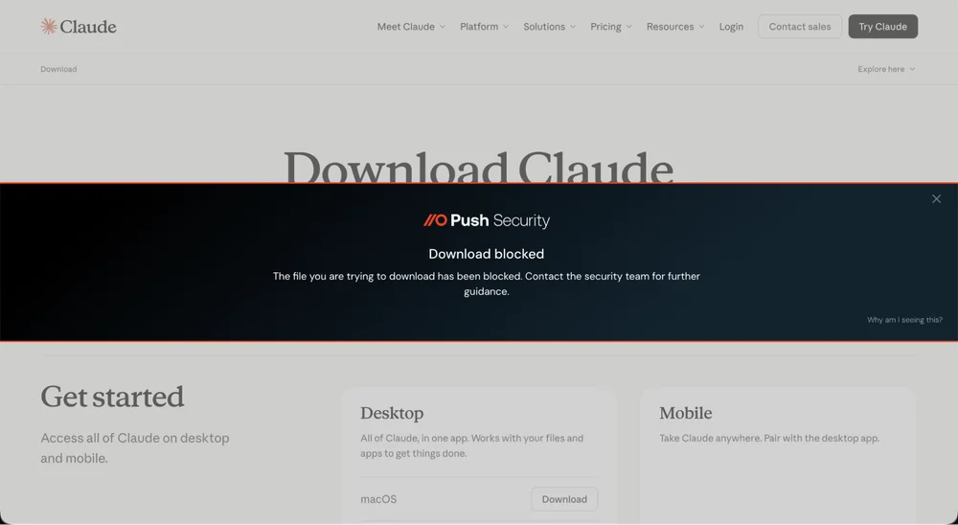Click the 'macOS' row label
958x525 pixels.
coord(378,499)
